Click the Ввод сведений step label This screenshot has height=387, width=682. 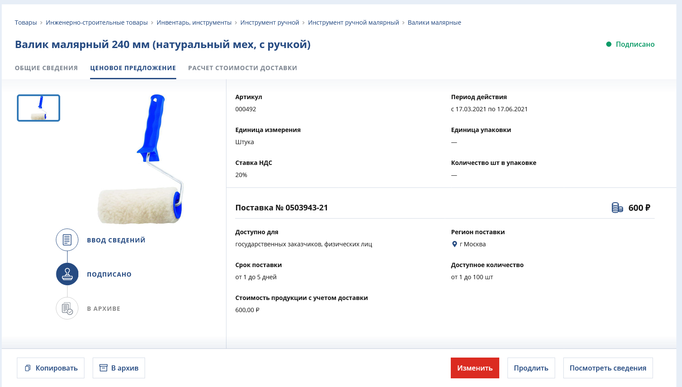[116, 240]
